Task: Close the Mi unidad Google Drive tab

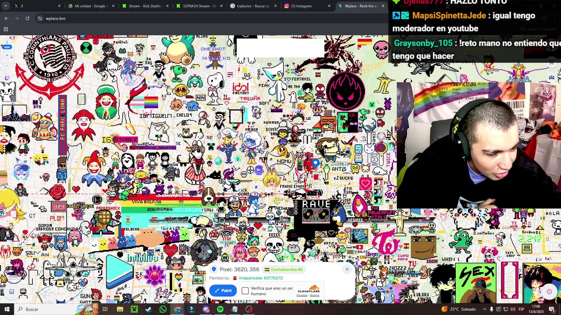Action: 114,6
